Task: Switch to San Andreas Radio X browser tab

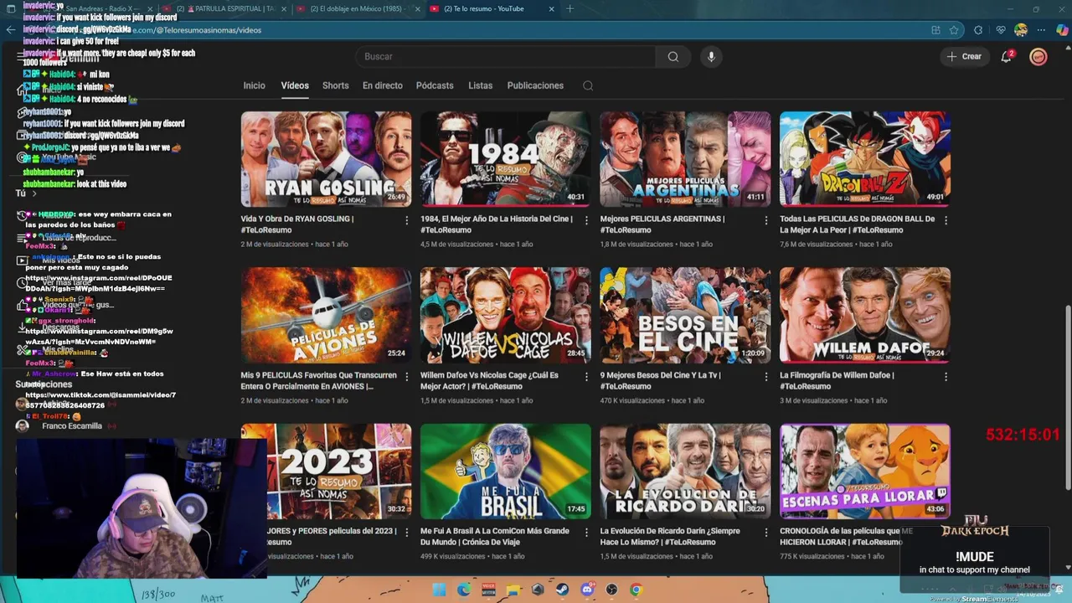Action: [x=92, y=9]
